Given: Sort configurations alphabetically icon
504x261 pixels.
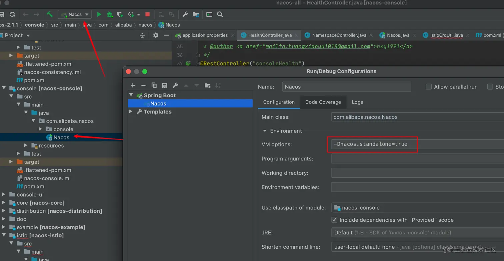Looking at the screenshot, I should (x=218, y=86).
